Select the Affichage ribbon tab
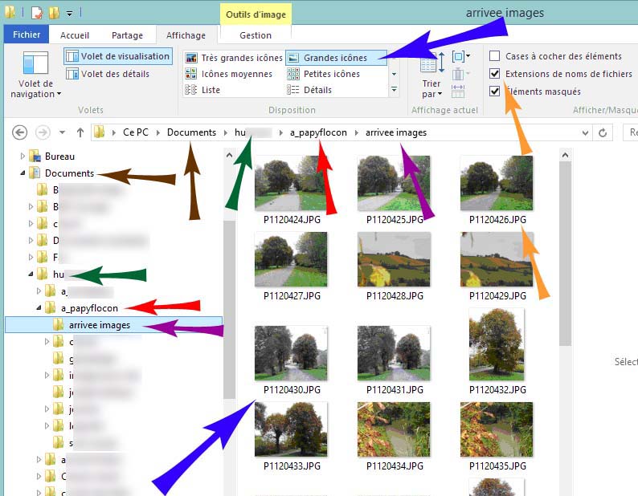 (186, 35)
